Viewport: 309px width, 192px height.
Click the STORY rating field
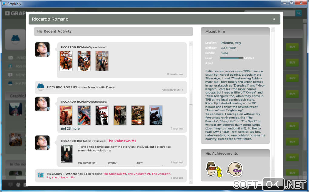pyautogui.click(x=120, y=163)
